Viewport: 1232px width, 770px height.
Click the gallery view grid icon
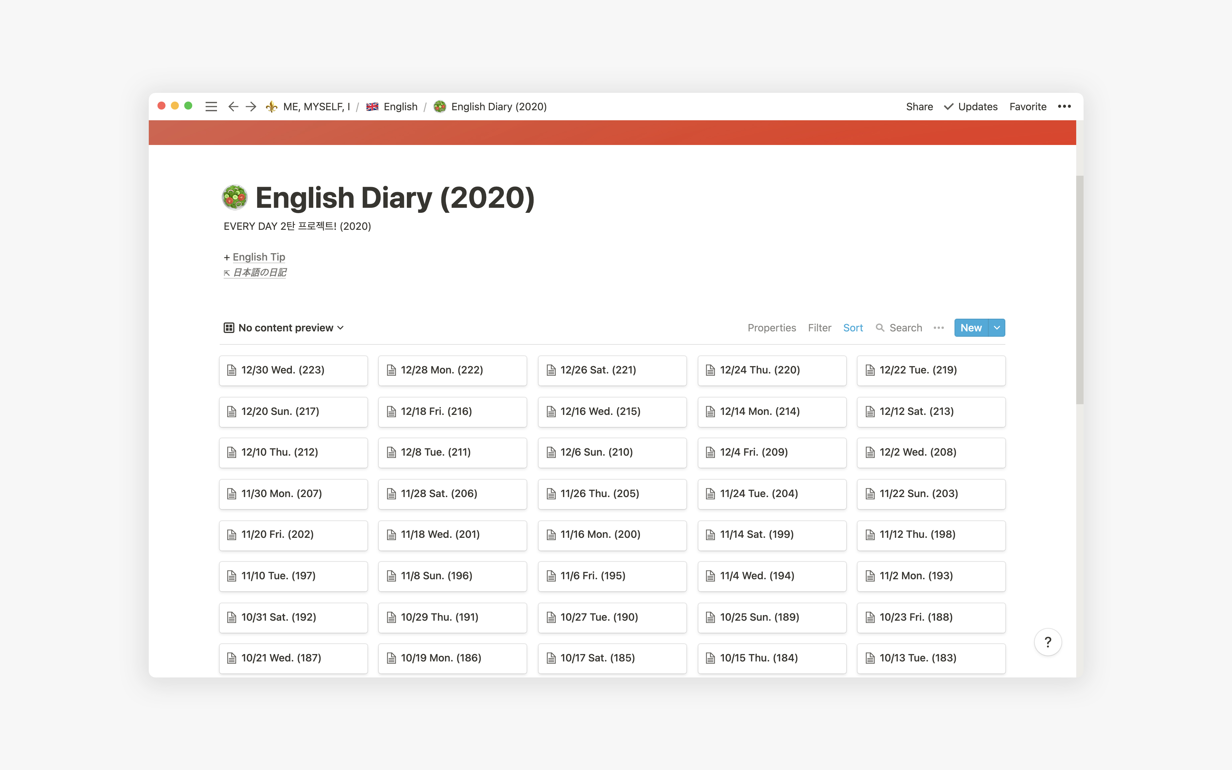(229, 327)
